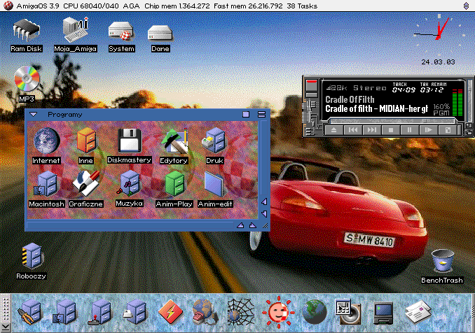Click the player's lower depth gadget
This screenshot has width=475, height=333.
pyautogui.click(x=469, y=132)
